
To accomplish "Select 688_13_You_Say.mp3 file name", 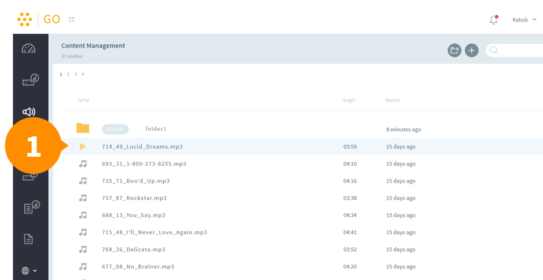I will click(x=134, y=215).
